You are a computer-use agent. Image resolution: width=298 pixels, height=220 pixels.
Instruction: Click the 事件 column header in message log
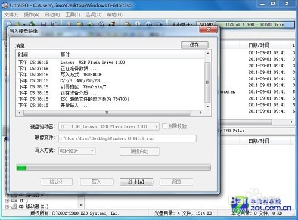point(132,55)
